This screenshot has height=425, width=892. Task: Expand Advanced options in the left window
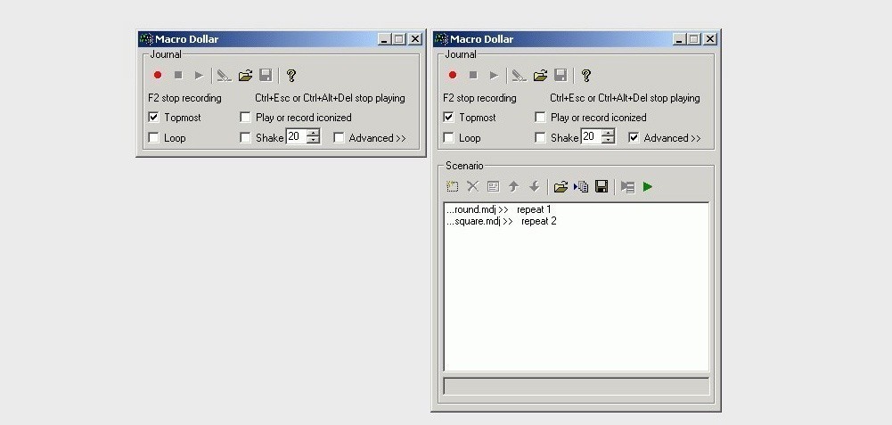coord(339,138)
